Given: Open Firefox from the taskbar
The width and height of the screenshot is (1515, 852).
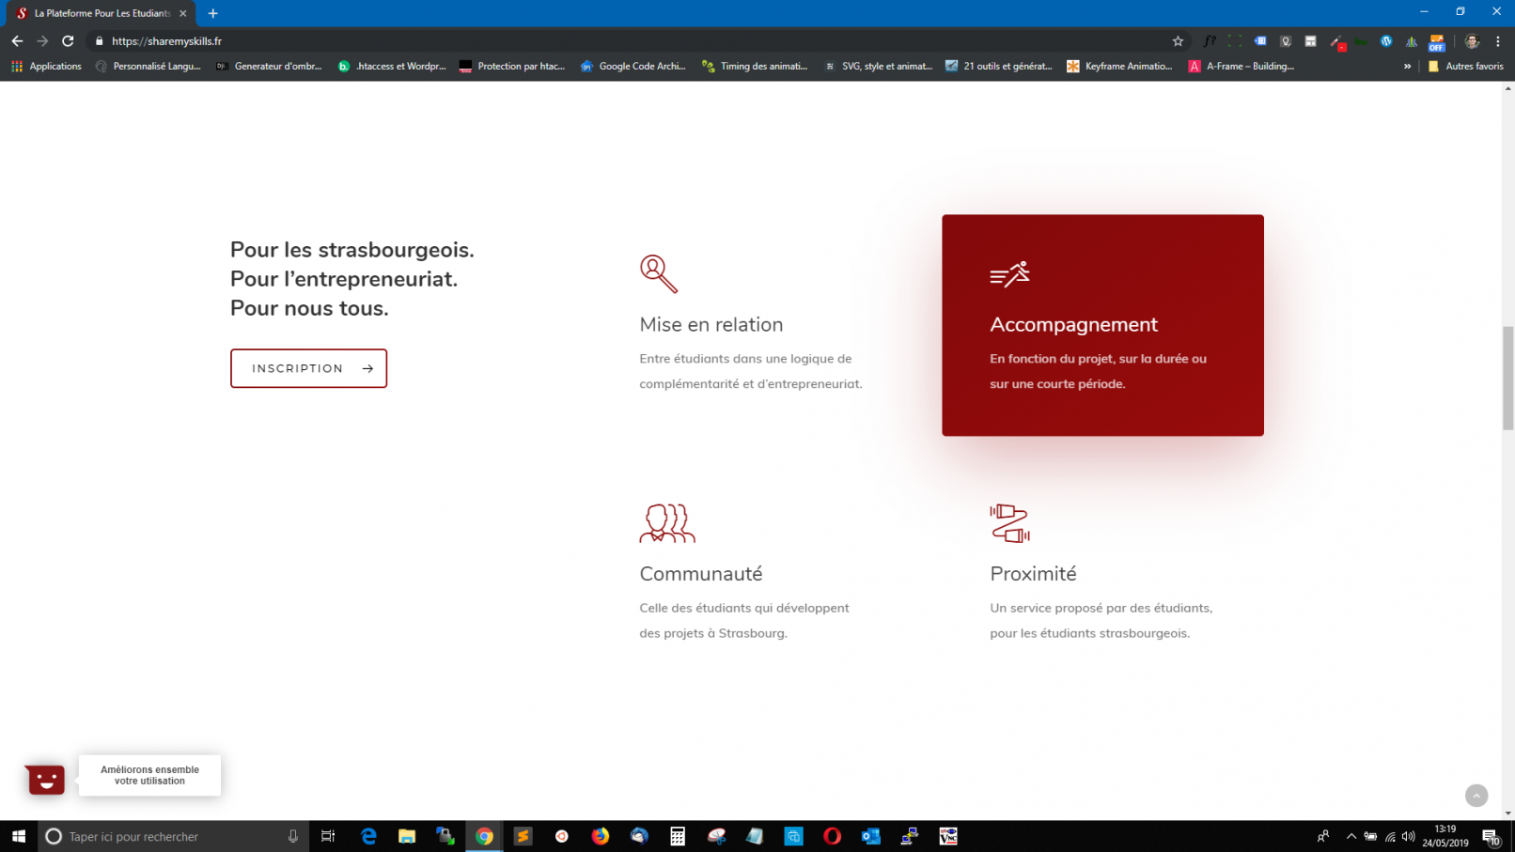Looking at the screenshot, I should coord(600,836).
